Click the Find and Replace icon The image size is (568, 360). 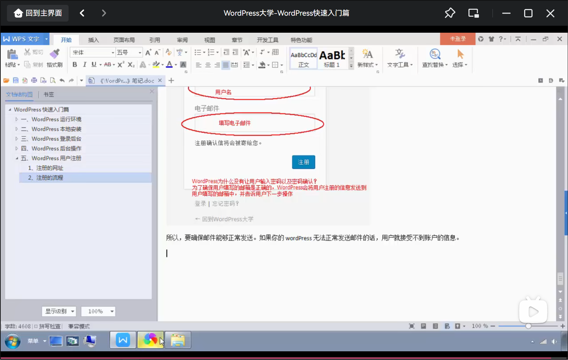435,54
